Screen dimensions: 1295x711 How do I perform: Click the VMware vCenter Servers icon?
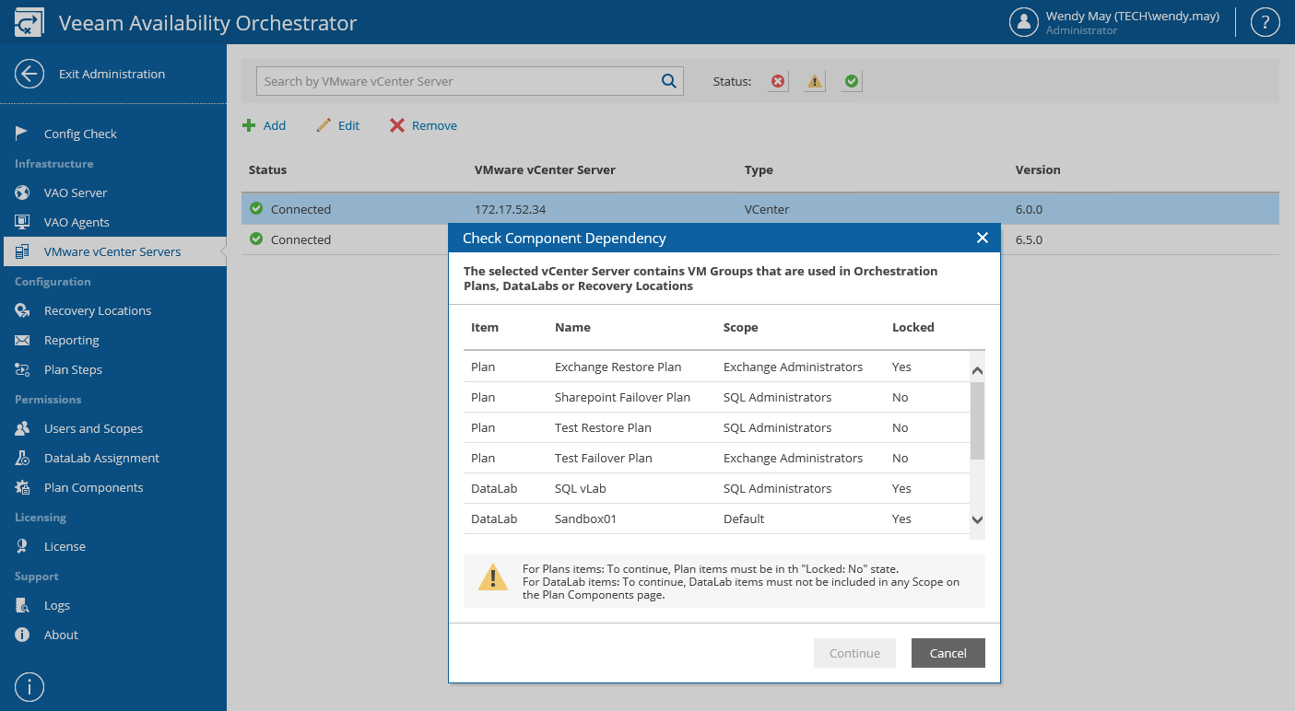(22, 251)
